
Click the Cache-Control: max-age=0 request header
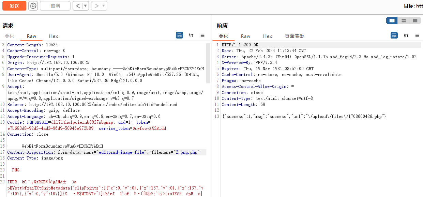[36, 51]
